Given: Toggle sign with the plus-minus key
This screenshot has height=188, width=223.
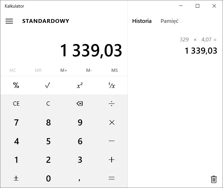Looking at the screenshot, I should point(16,178).
